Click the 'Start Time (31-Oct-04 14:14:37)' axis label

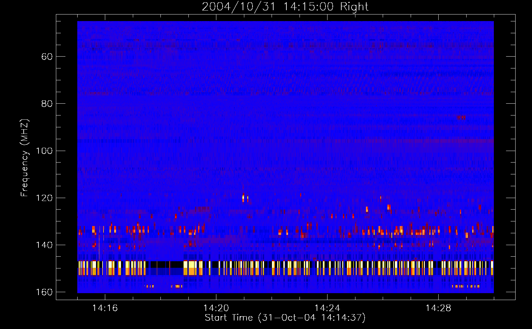(285, 318)
